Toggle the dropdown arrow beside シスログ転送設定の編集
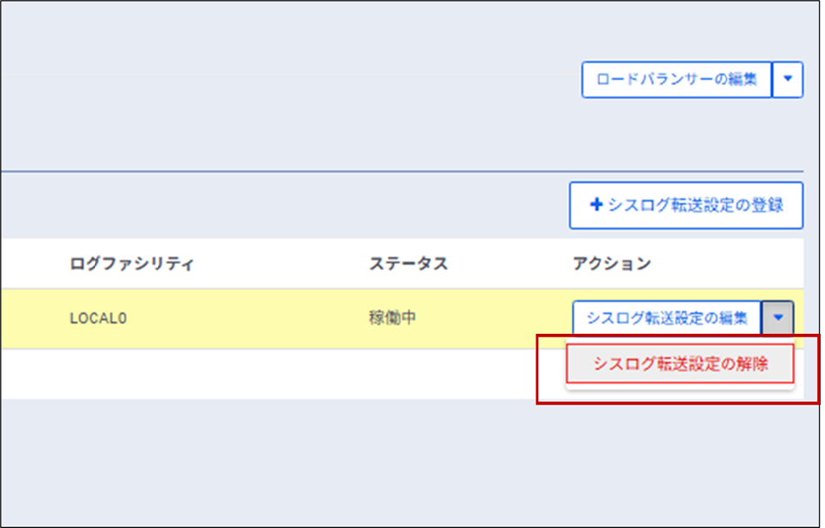The image size is (825, 528). [777, 317]
